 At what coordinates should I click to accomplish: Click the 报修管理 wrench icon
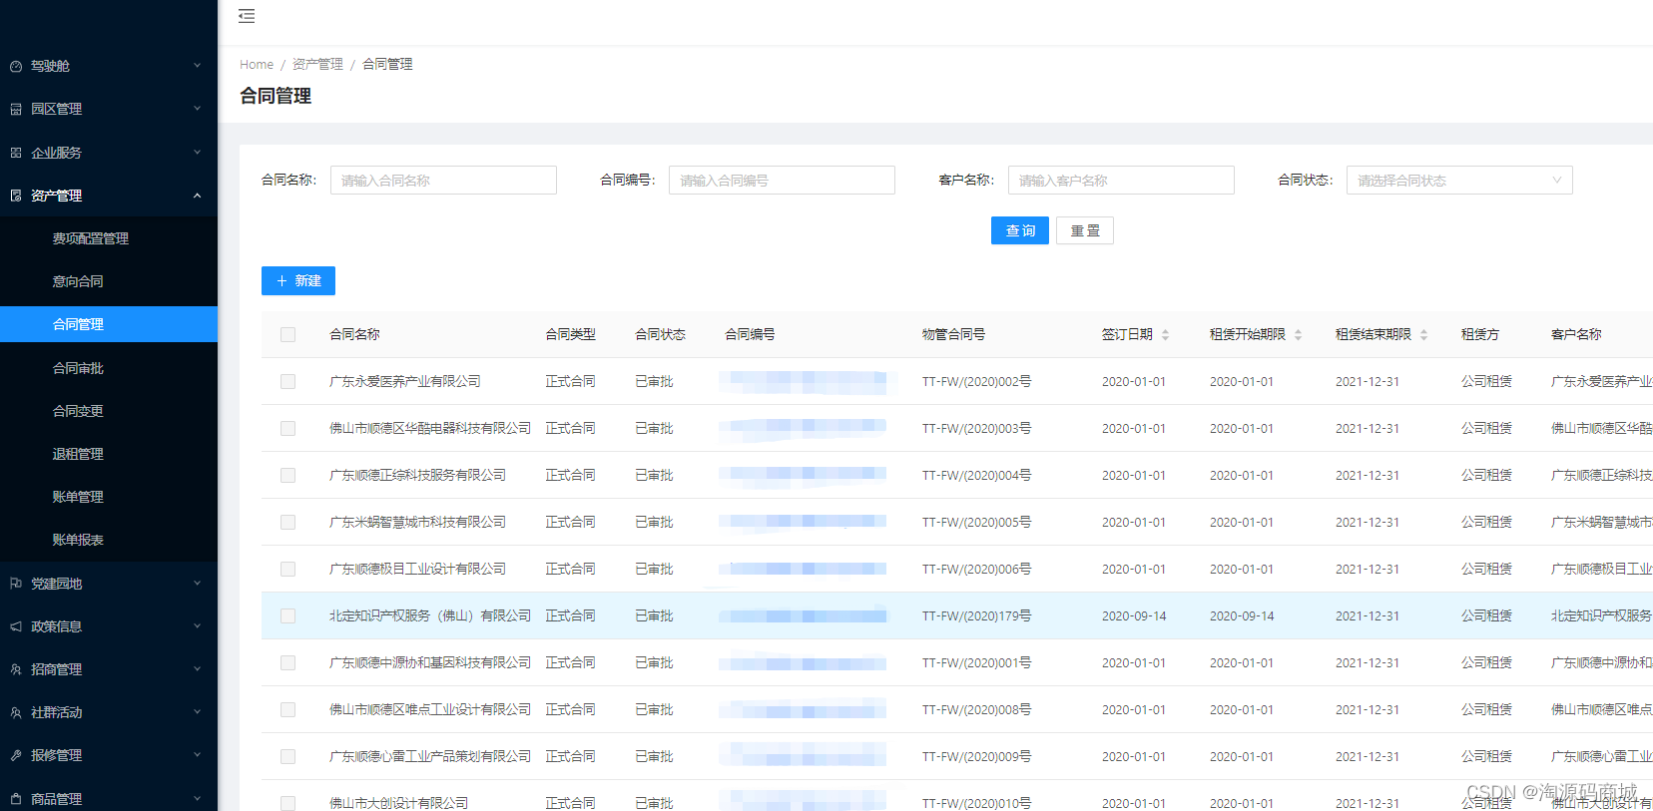tap(16, 755)
